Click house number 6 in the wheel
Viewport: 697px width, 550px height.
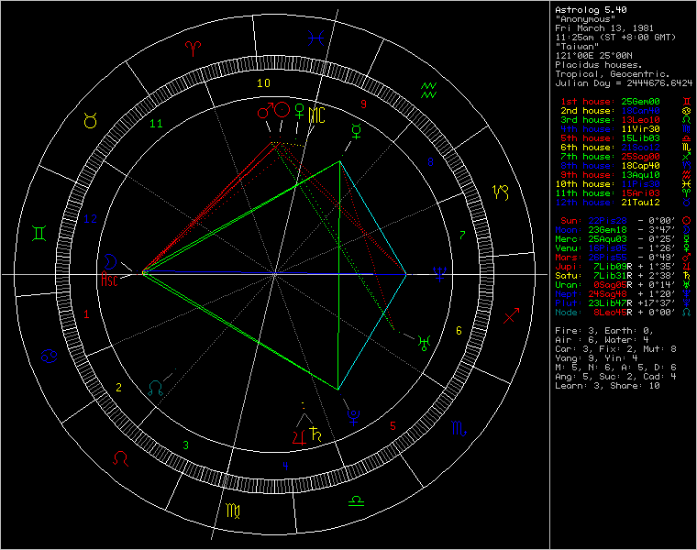click(x=459, y=331)
